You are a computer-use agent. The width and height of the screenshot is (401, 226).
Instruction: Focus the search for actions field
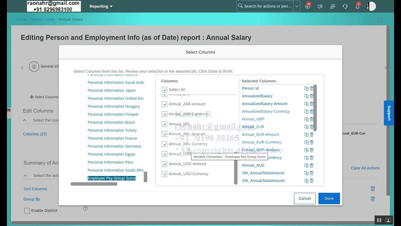[x=268, y=6]
